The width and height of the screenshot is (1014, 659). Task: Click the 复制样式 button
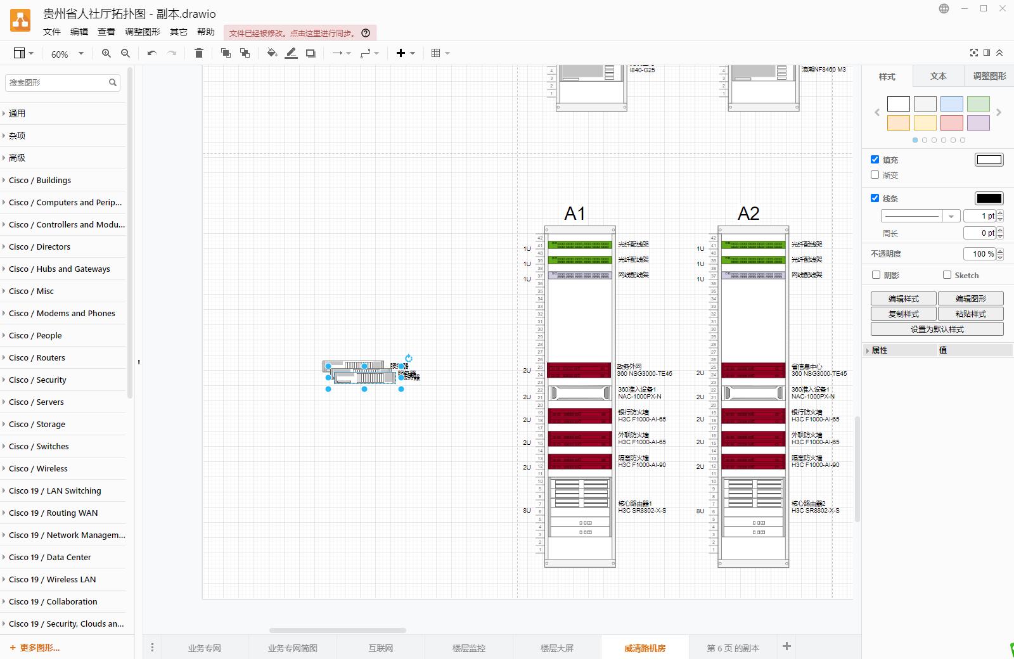pyautogui.click(x=904, y=314)
